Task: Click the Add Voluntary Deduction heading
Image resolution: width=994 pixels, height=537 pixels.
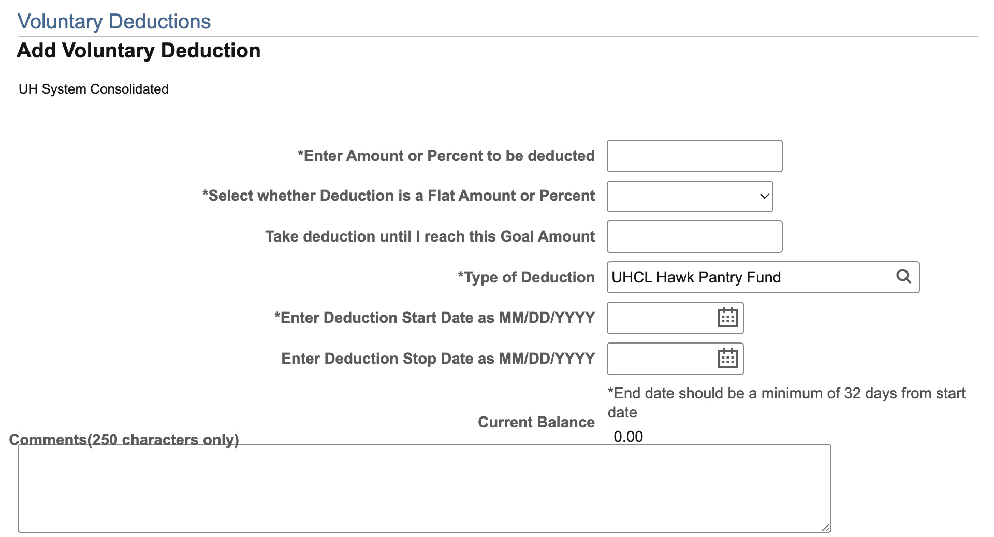Action: pos(139,51)
